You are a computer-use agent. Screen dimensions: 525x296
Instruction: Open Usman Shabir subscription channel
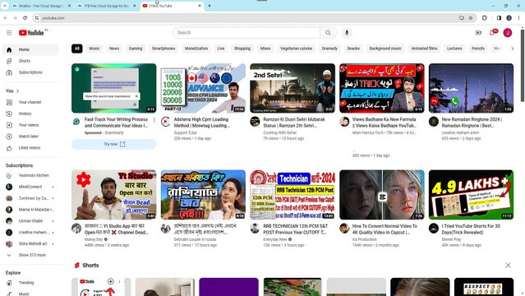click(30, 221)
